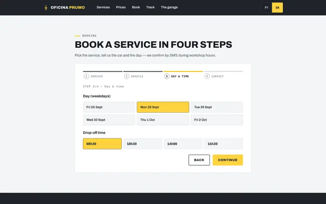Click the Oficina Prumo plumb-bob logo icon

pyautogui.click(x=46, y=8)
